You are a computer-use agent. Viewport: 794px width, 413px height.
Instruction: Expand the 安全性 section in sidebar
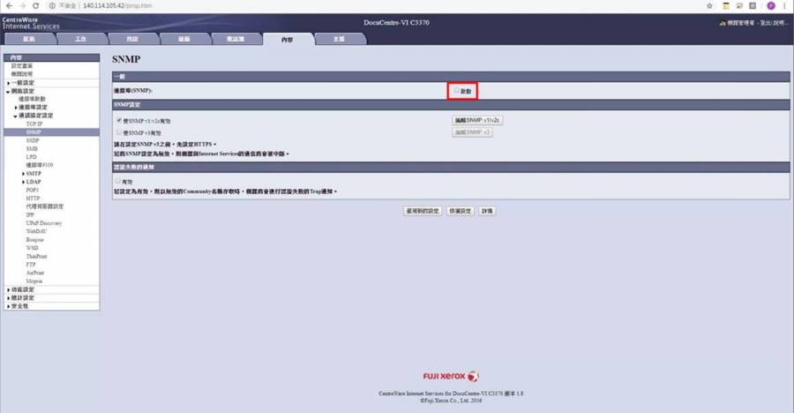[x=8, y=306]
